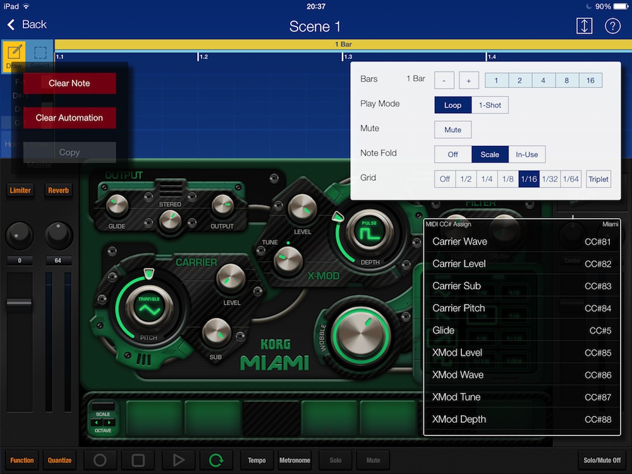
Task: Set Grid to 1/2
Action: (x=466, y=179)
